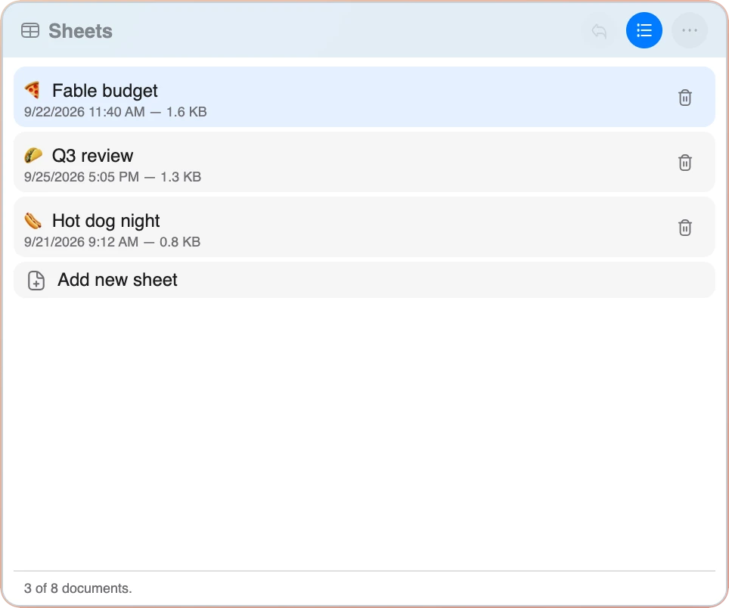Open the three-dots more options menu

pos(690,31)
